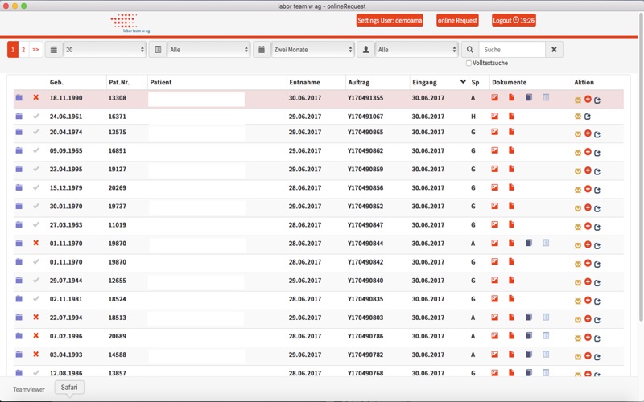644x402 pixels.
Task: Select birth date 29.07.1944 cell
Action: (66, 281)
